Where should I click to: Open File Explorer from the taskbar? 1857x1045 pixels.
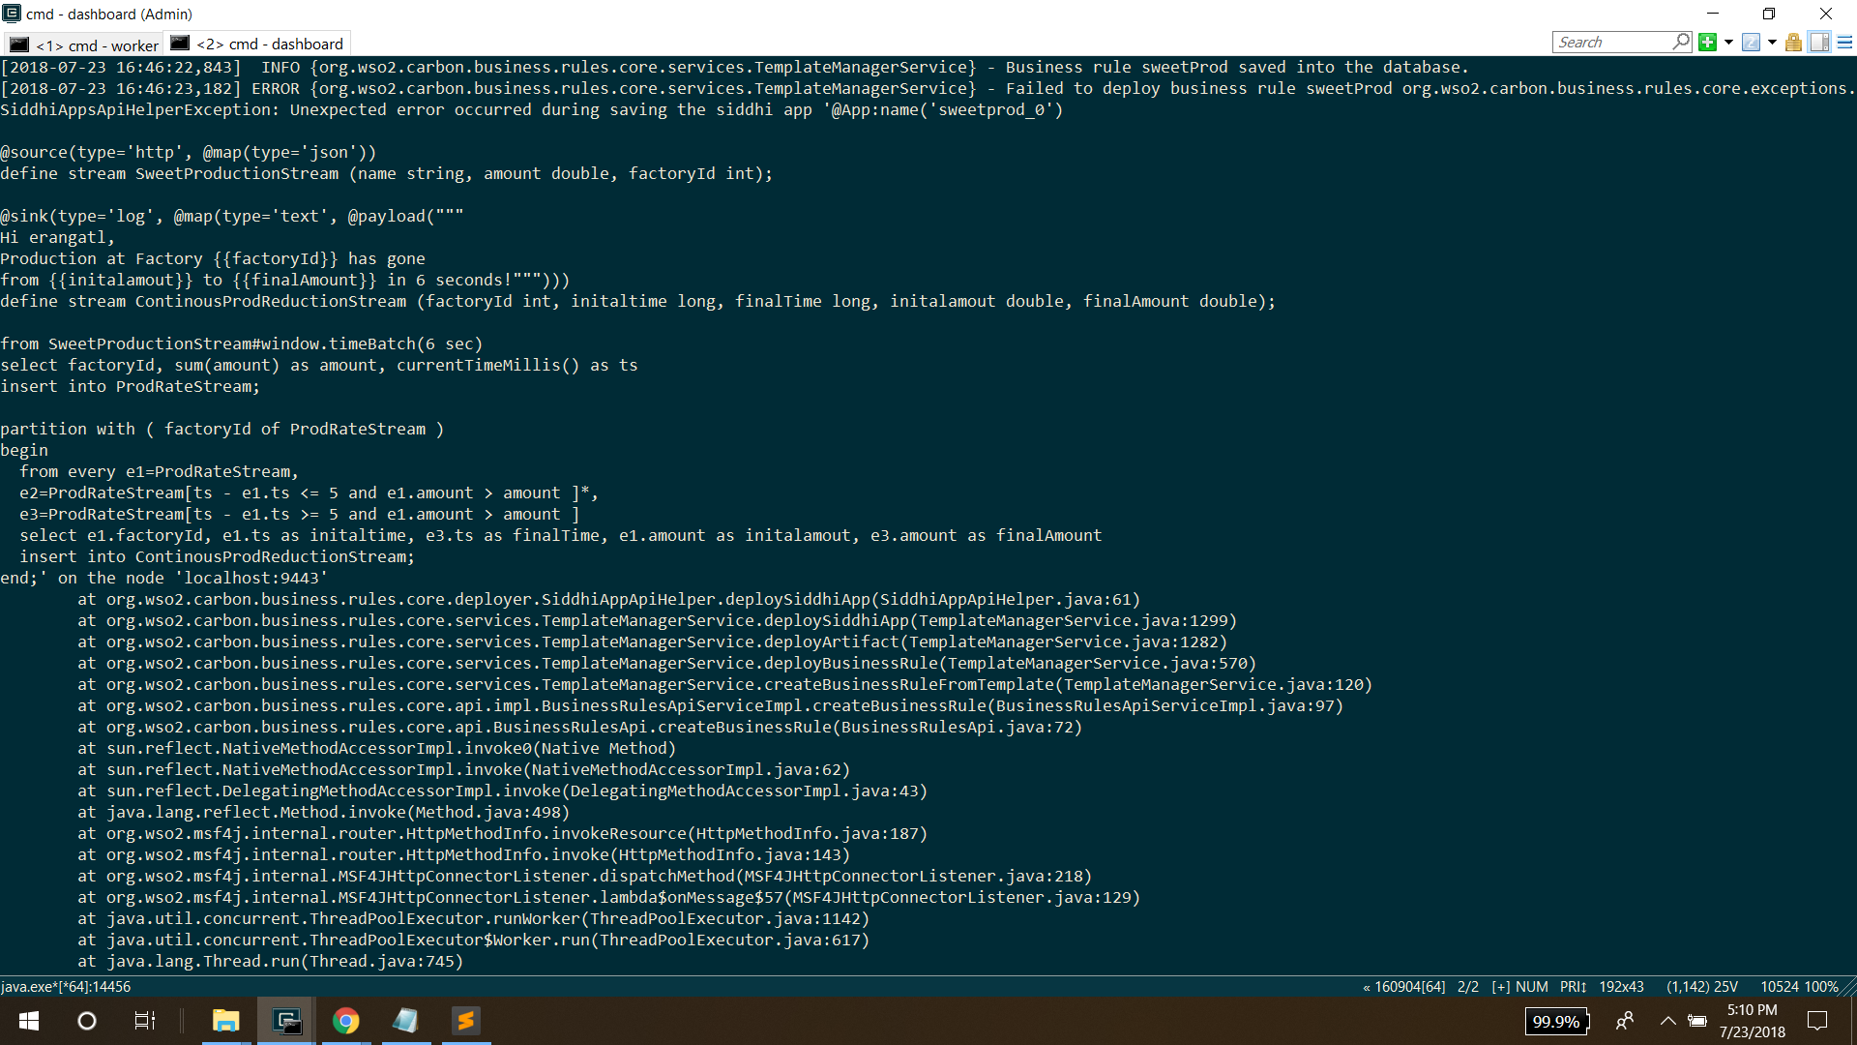point(225,1021)
